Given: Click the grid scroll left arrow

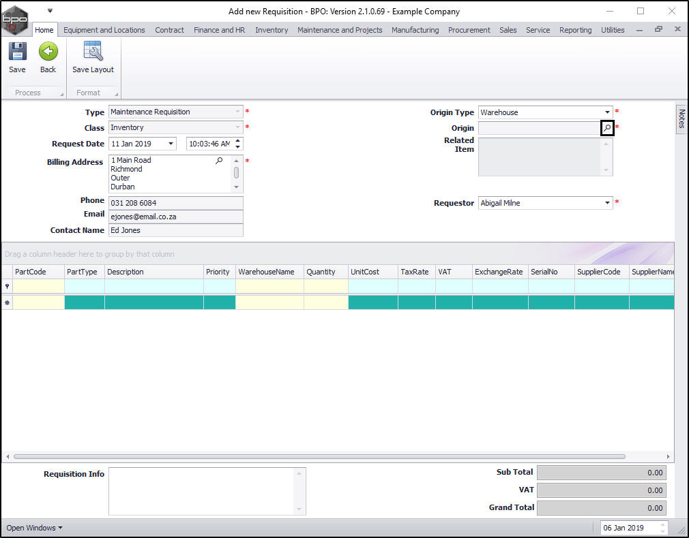Looking at the screenshot, I should click(x=8, y=456).
